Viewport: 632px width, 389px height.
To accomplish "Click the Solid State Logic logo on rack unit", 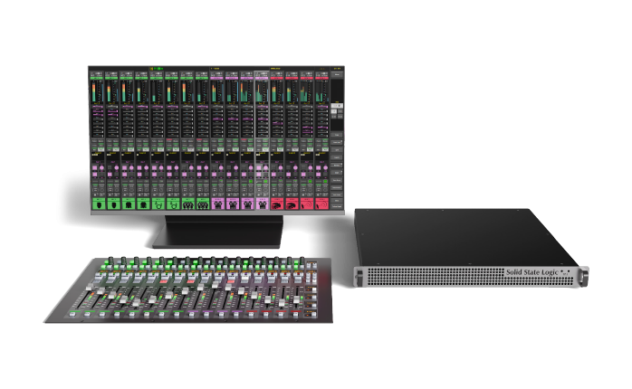I will pos(532,271).
